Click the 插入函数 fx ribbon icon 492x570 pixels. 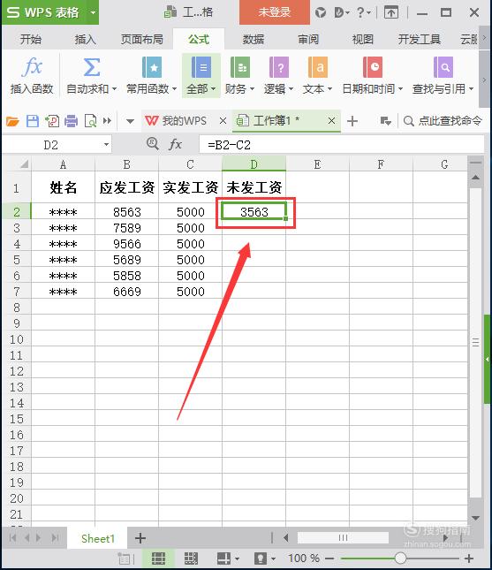coord(32,67)
